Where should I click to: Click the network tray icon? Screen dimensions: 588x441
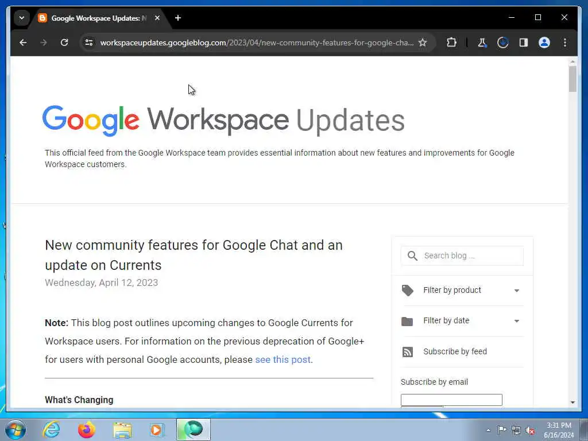click(516, 431)
